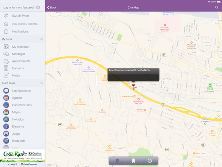
Task: Tap Distrito Cuatro Escazú map marker
Action: point(80,100)
